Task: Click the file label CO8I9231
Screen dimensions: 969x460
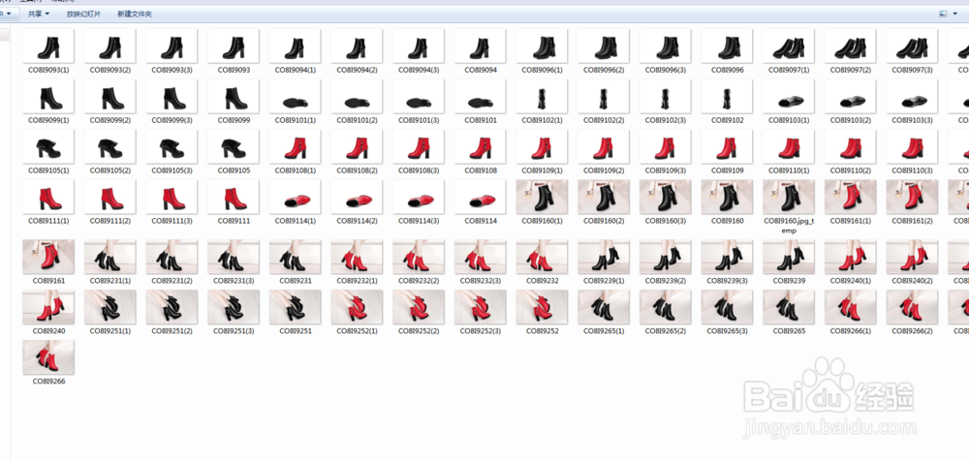Action: pyautogui.click(x=295, y=280)
